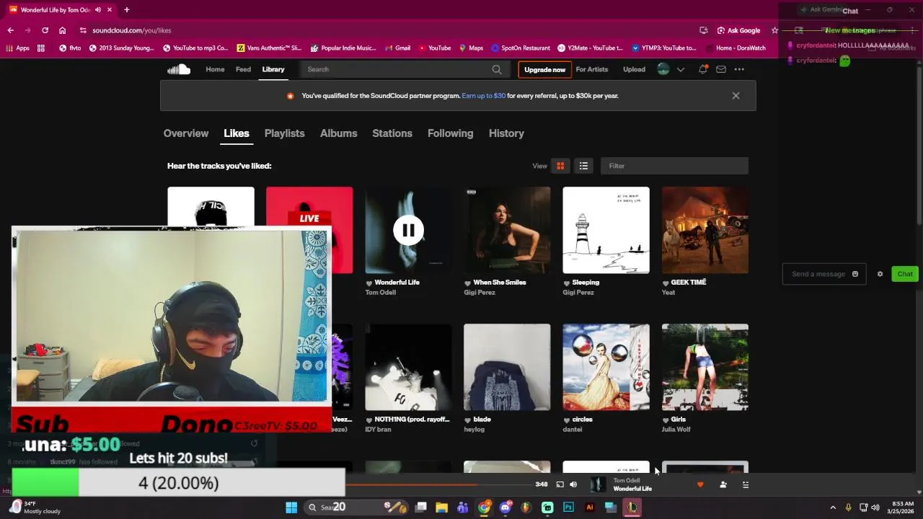
Task: Click the Yeat artist name
Action: 668,293
